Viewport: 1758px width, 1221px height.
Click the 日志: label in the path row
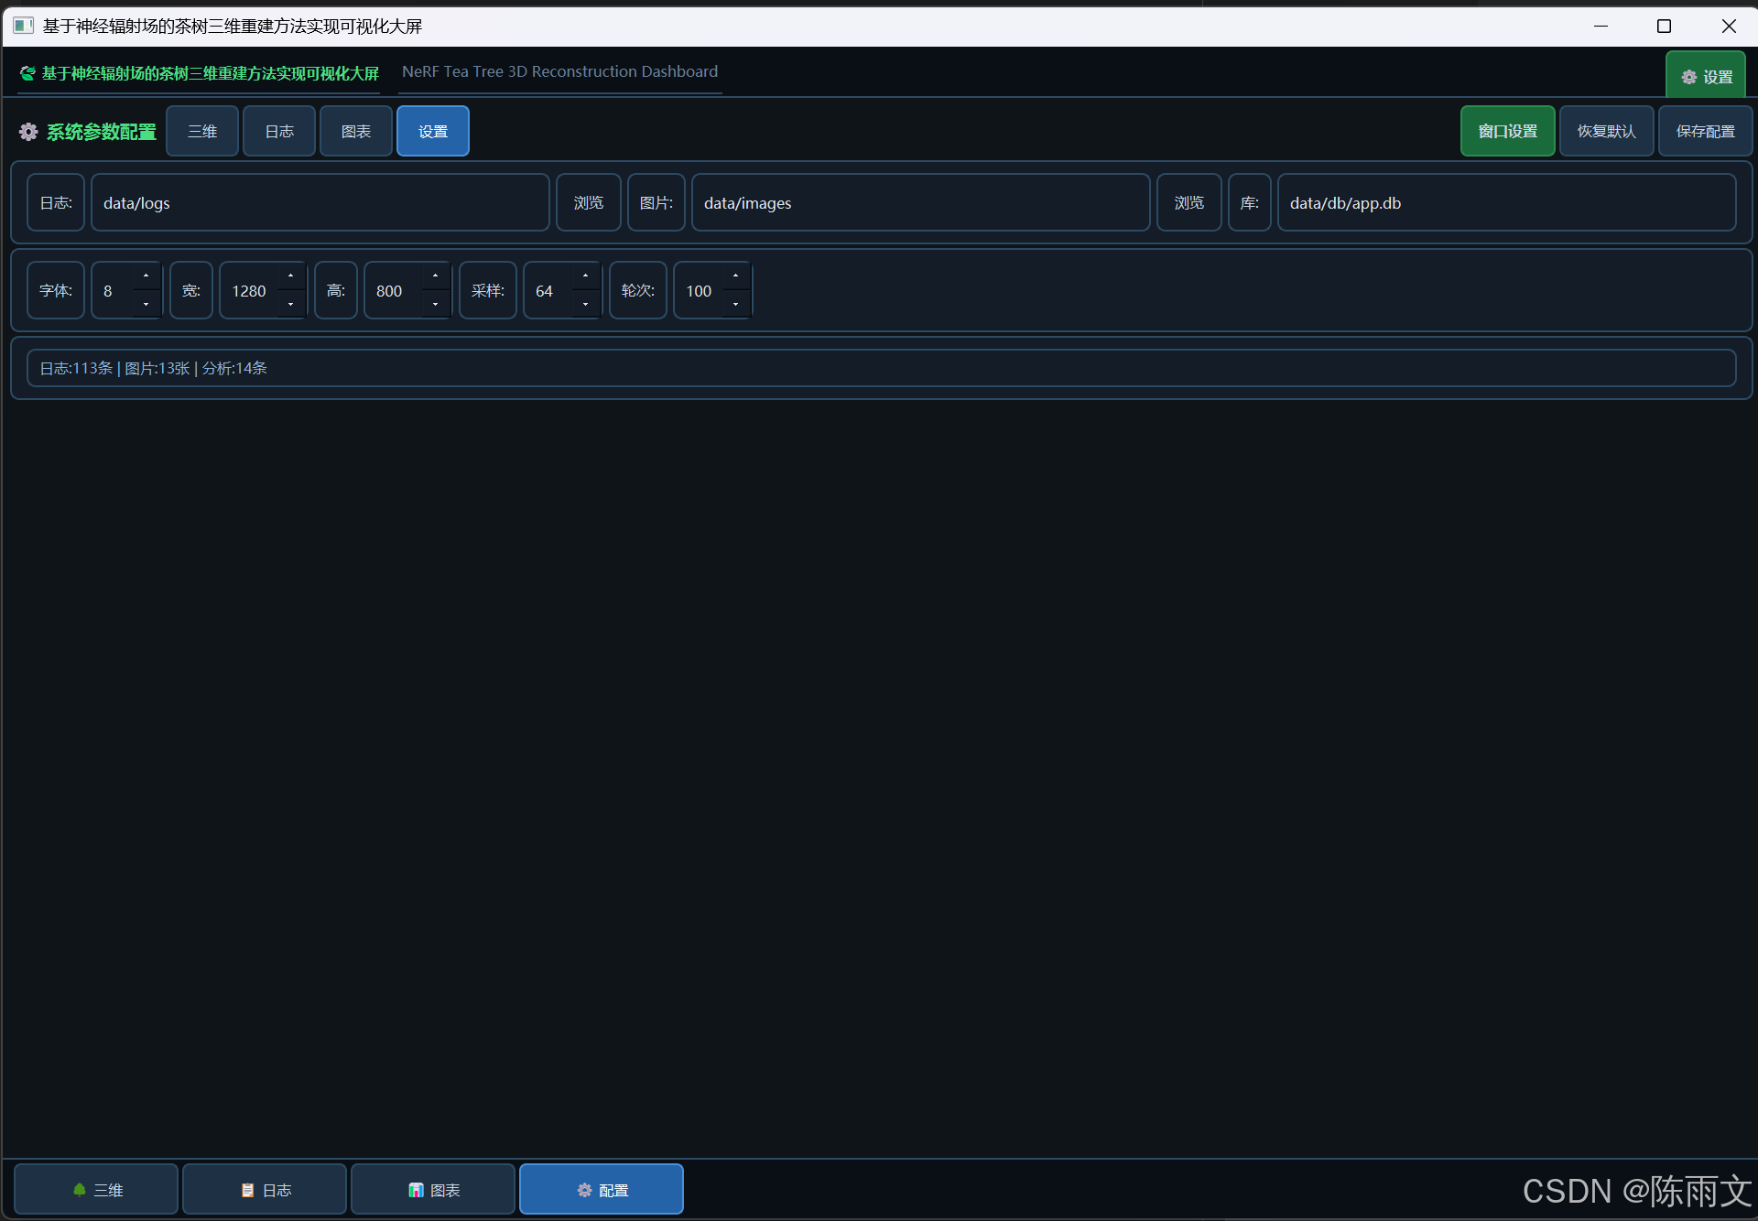pos(56,202)
